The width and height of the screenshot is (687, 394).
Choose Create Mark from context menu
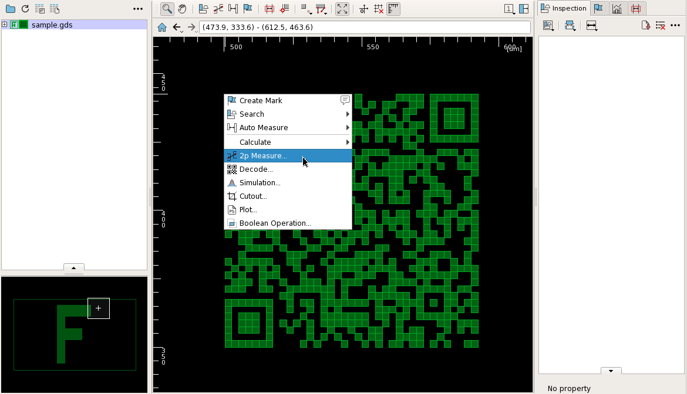click(261, 101)
